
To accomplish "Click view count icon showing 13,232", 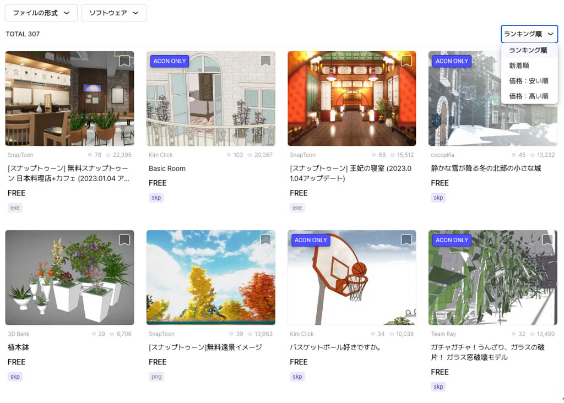I will [x=533, y=155].
